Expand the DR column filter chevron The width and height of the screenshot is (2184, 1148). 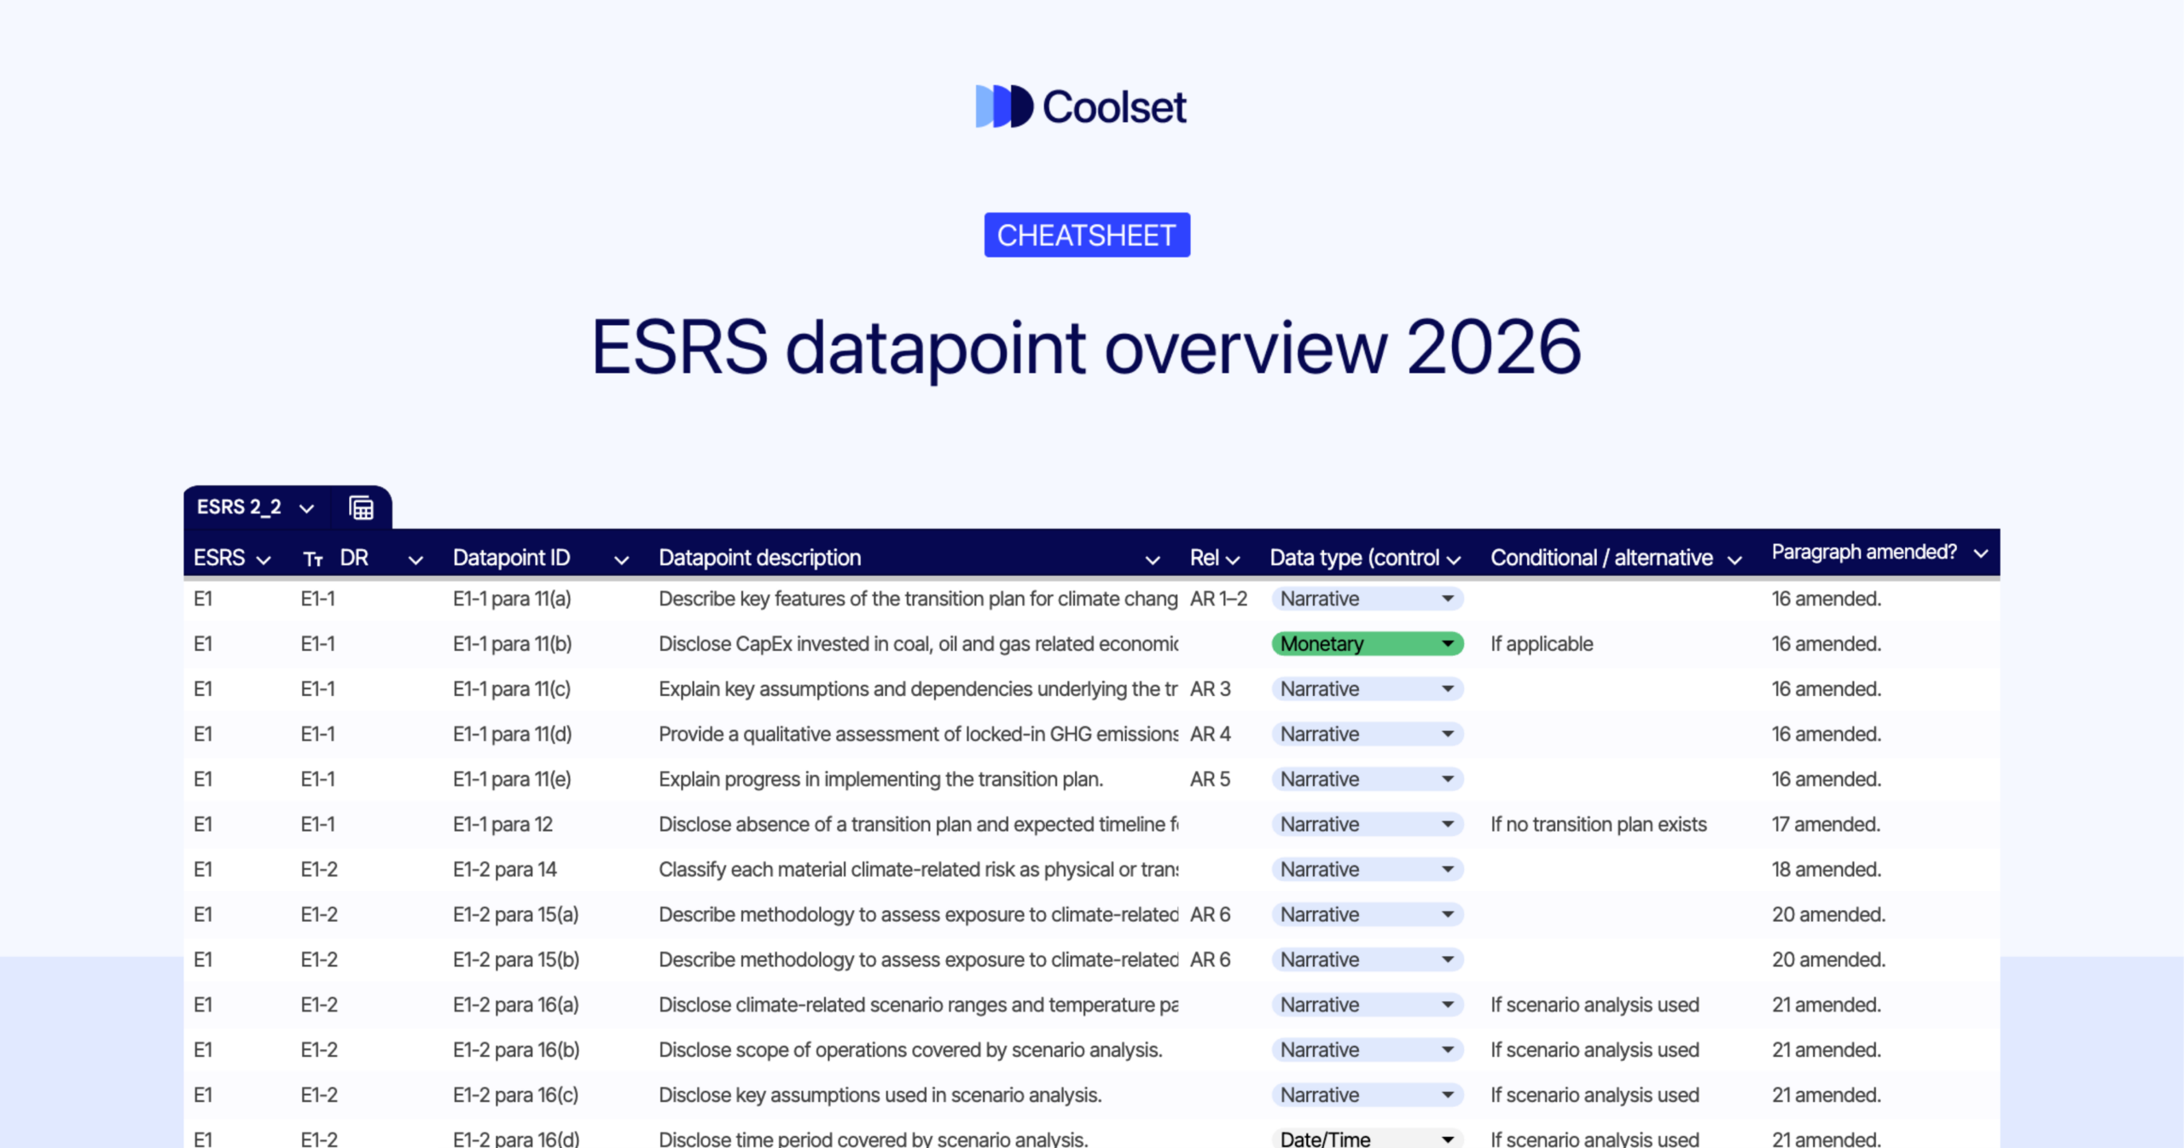coord(415,560)
